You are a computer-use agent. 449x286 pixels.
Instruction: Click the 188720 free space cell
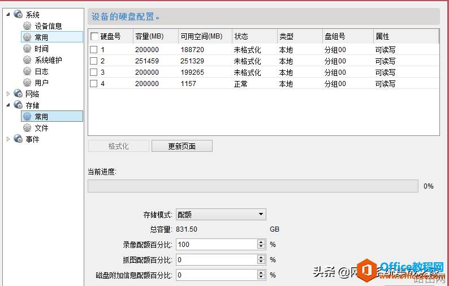click(x=192, y=50)
